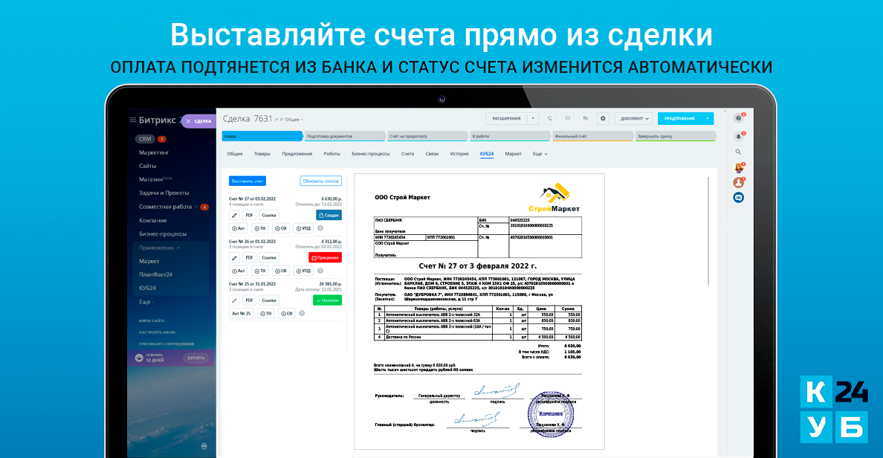The width and height of the screenshot is (883, 458).
Task: Switch to the Товары tab
Action: [262, 154]
